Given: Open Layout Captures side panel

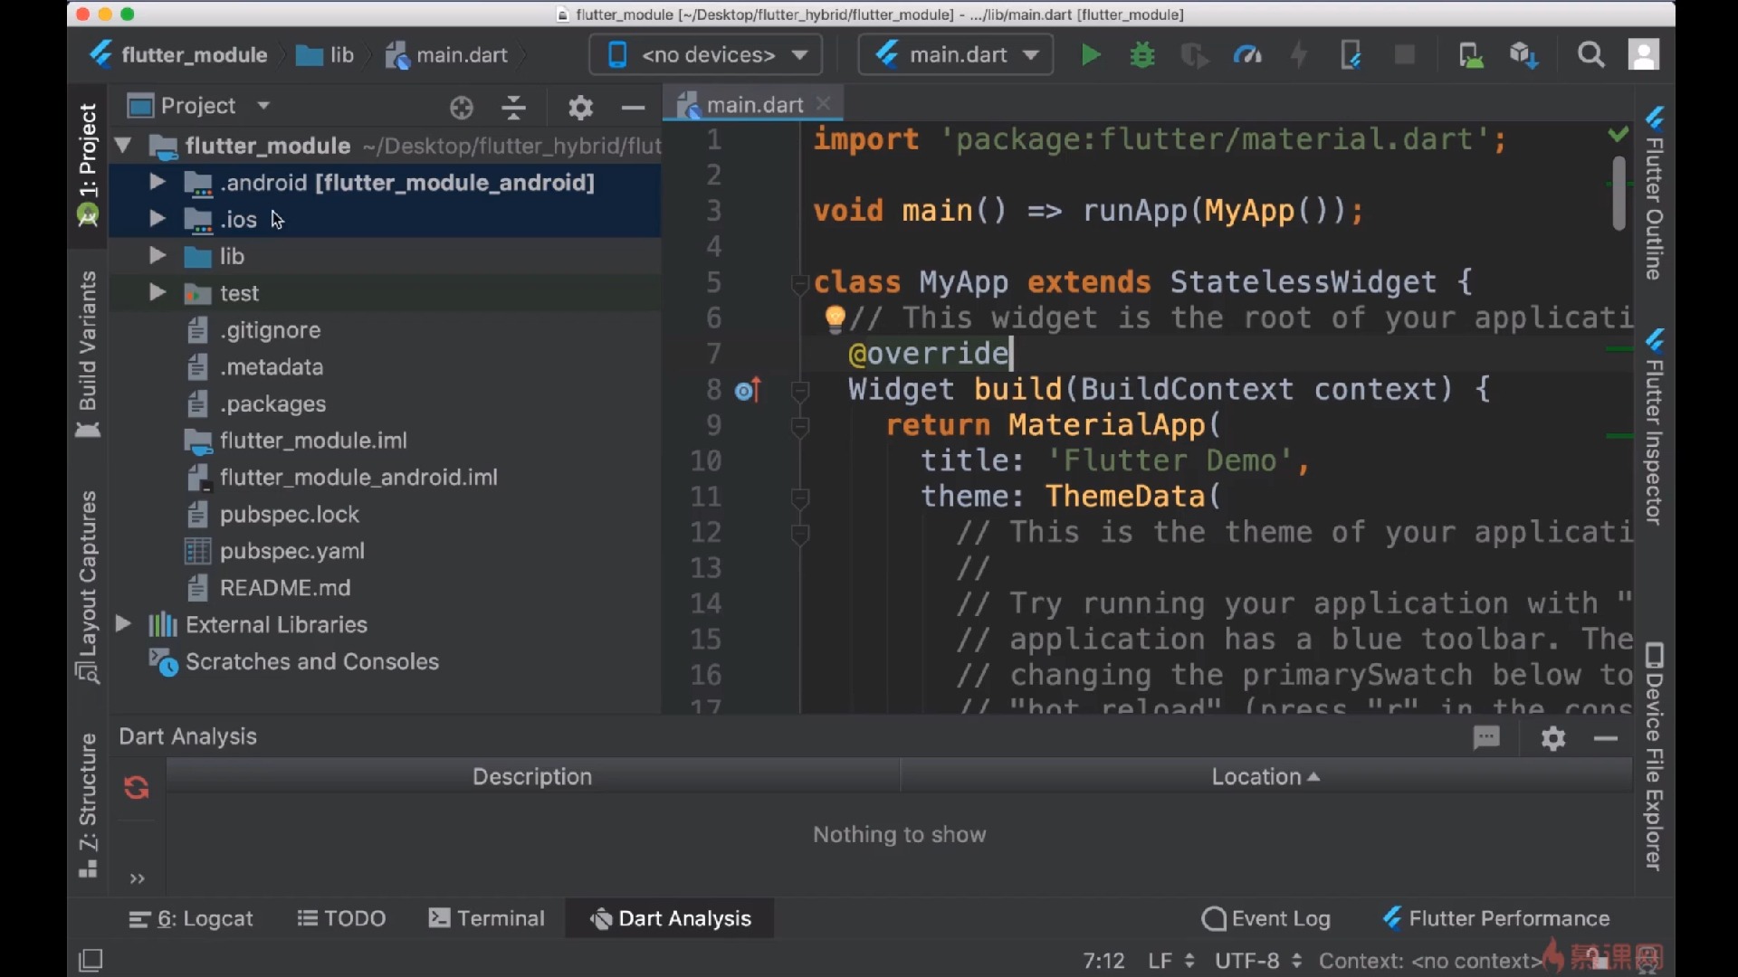Looking at the screenshot, I should pyautogui.click(x=88, y=586).
